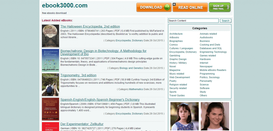This screenshot has width=273, height=131.
Task: Open Mathematics category link under Trigonometry
Action: pos(136,89)
